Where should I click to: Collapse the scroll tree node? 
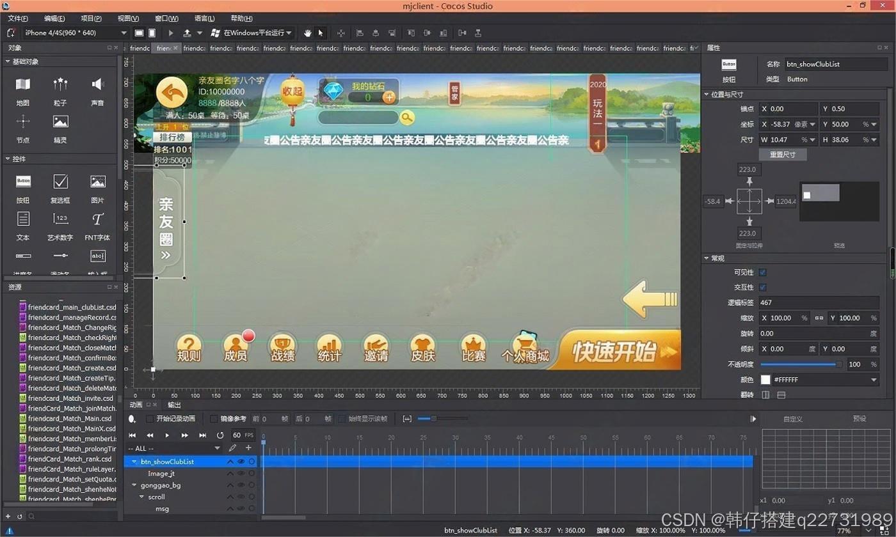142,497
